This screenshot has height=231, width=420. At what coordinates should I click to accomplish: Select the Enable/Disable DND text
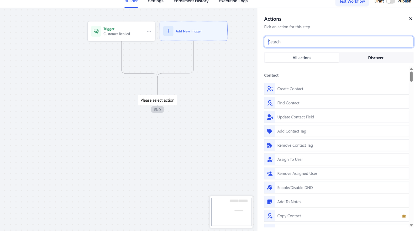click(295, 188)
